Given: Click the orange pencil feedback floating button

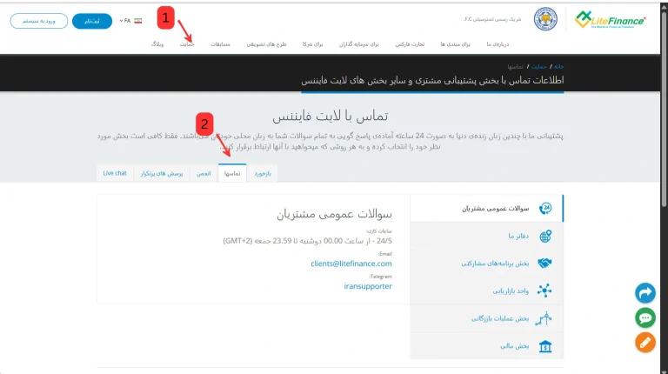Looking at the screenshot, I should pos(645,343).
